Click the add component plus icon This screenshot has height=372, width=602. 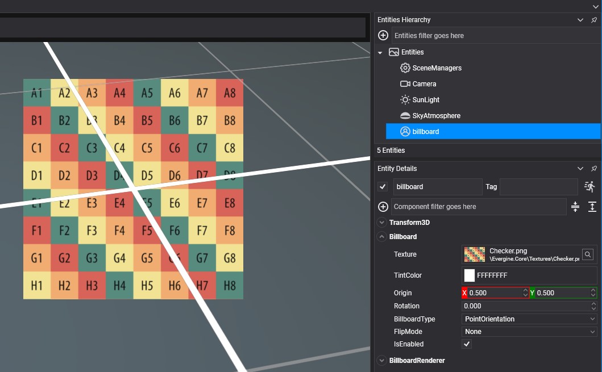pos(383,207)
